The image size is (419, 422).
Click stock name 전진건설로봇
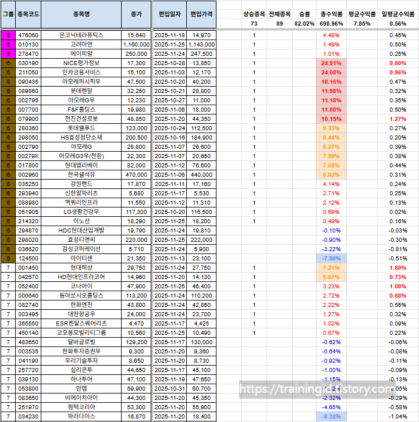(81, 119)
